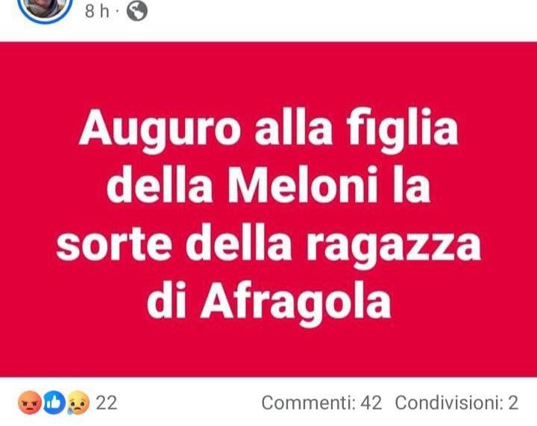Click the globe public audience icon
This screenshot has width=537, height=426.
137,10
